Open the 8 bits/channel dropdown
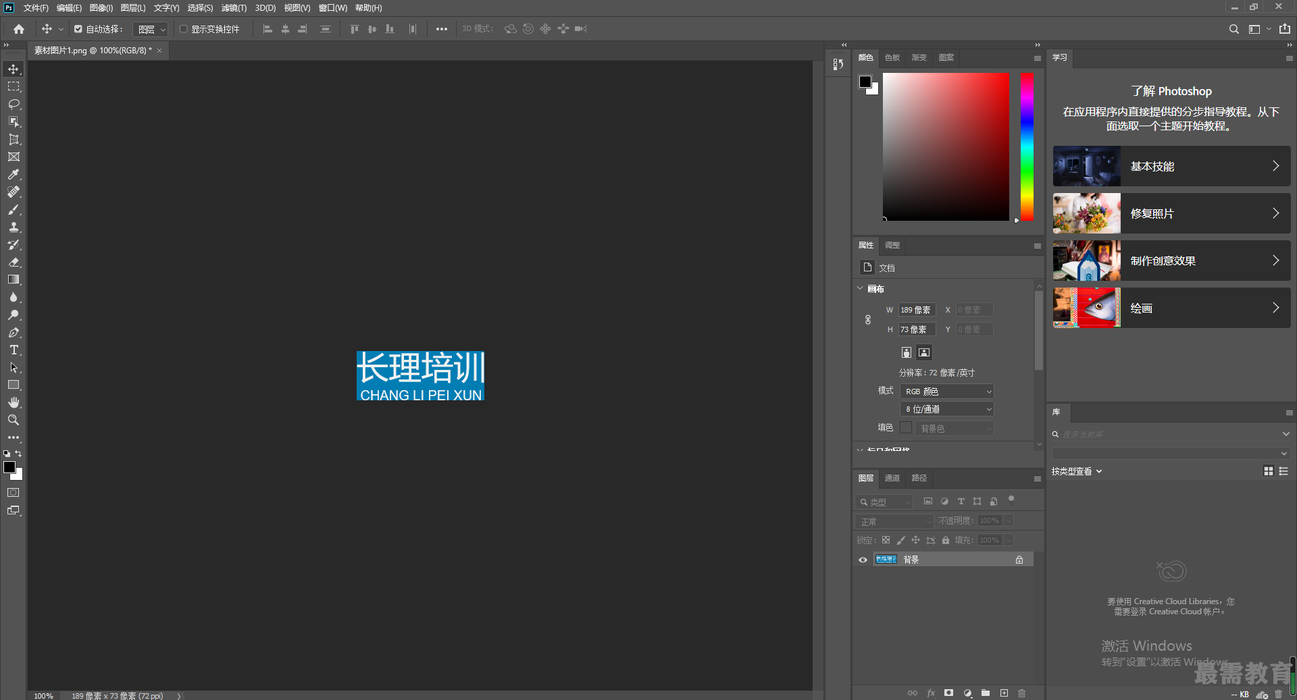 tap(946, 409)
